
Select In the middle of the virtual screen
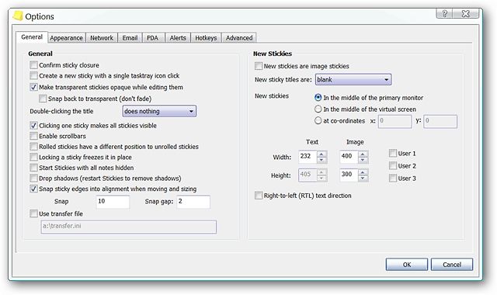point(318,109)
